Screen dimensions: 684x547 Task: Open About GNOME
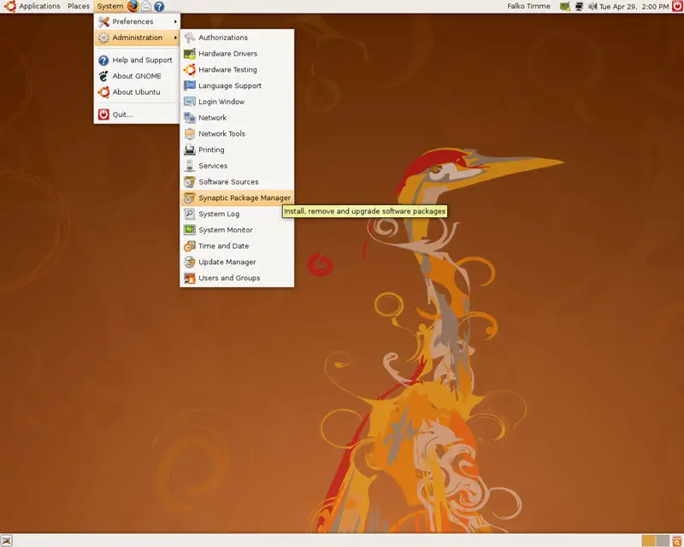coord(137,76)
